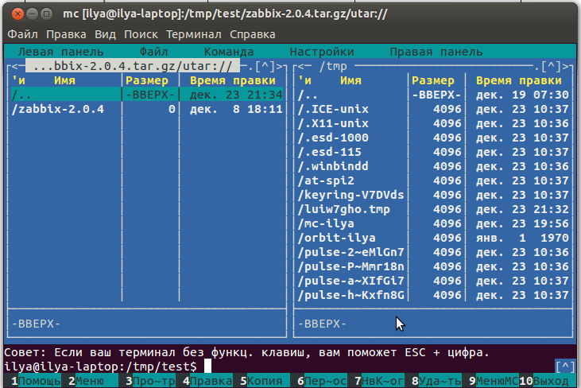Click 6 Пер~ос move button
The image size is (581, 388).
[x=322, y=381]
